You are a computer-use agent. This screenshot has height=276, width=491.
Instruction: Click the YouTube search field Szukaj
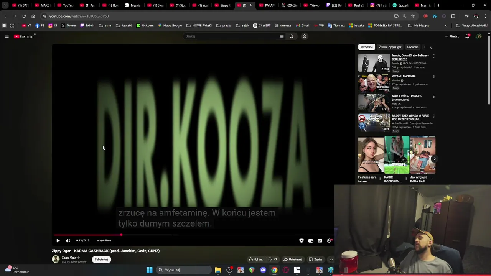tap(232, 36)
